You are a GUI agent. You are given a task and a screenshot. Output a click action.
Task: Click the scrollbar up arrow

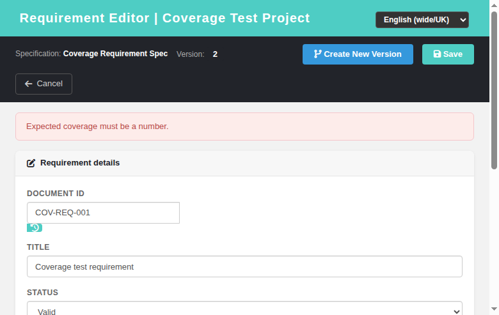point(494,5)
